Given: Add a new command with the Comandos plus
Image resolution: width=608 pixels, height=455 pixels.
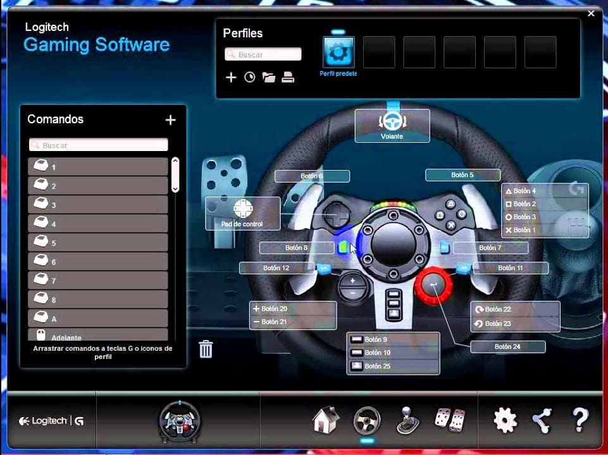Looking at the screenshot, I should click(x=170, y=119).
